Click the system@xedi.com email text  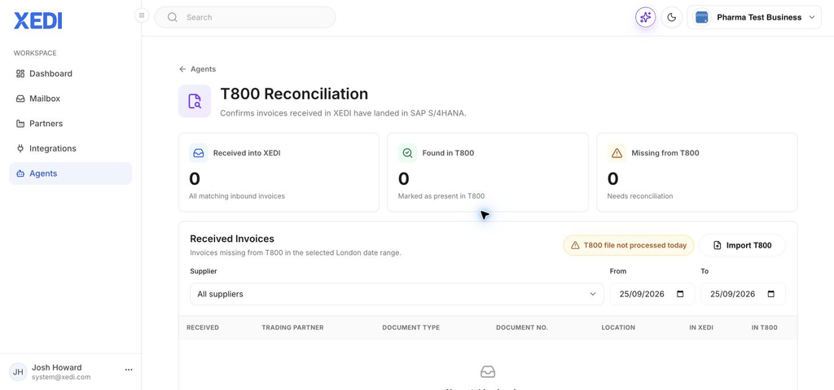pyautogui.click(x=61, y=377)
